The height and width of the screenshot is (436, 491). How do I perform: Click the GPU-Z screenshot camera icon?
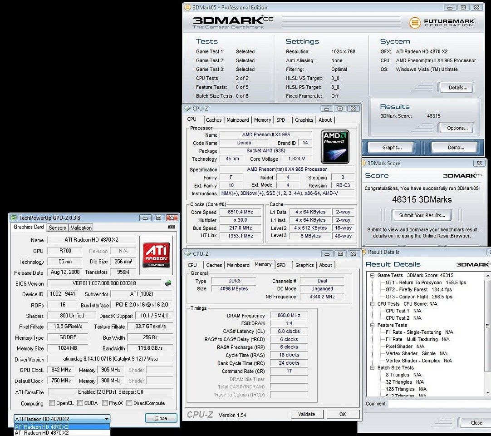point(171,227)
